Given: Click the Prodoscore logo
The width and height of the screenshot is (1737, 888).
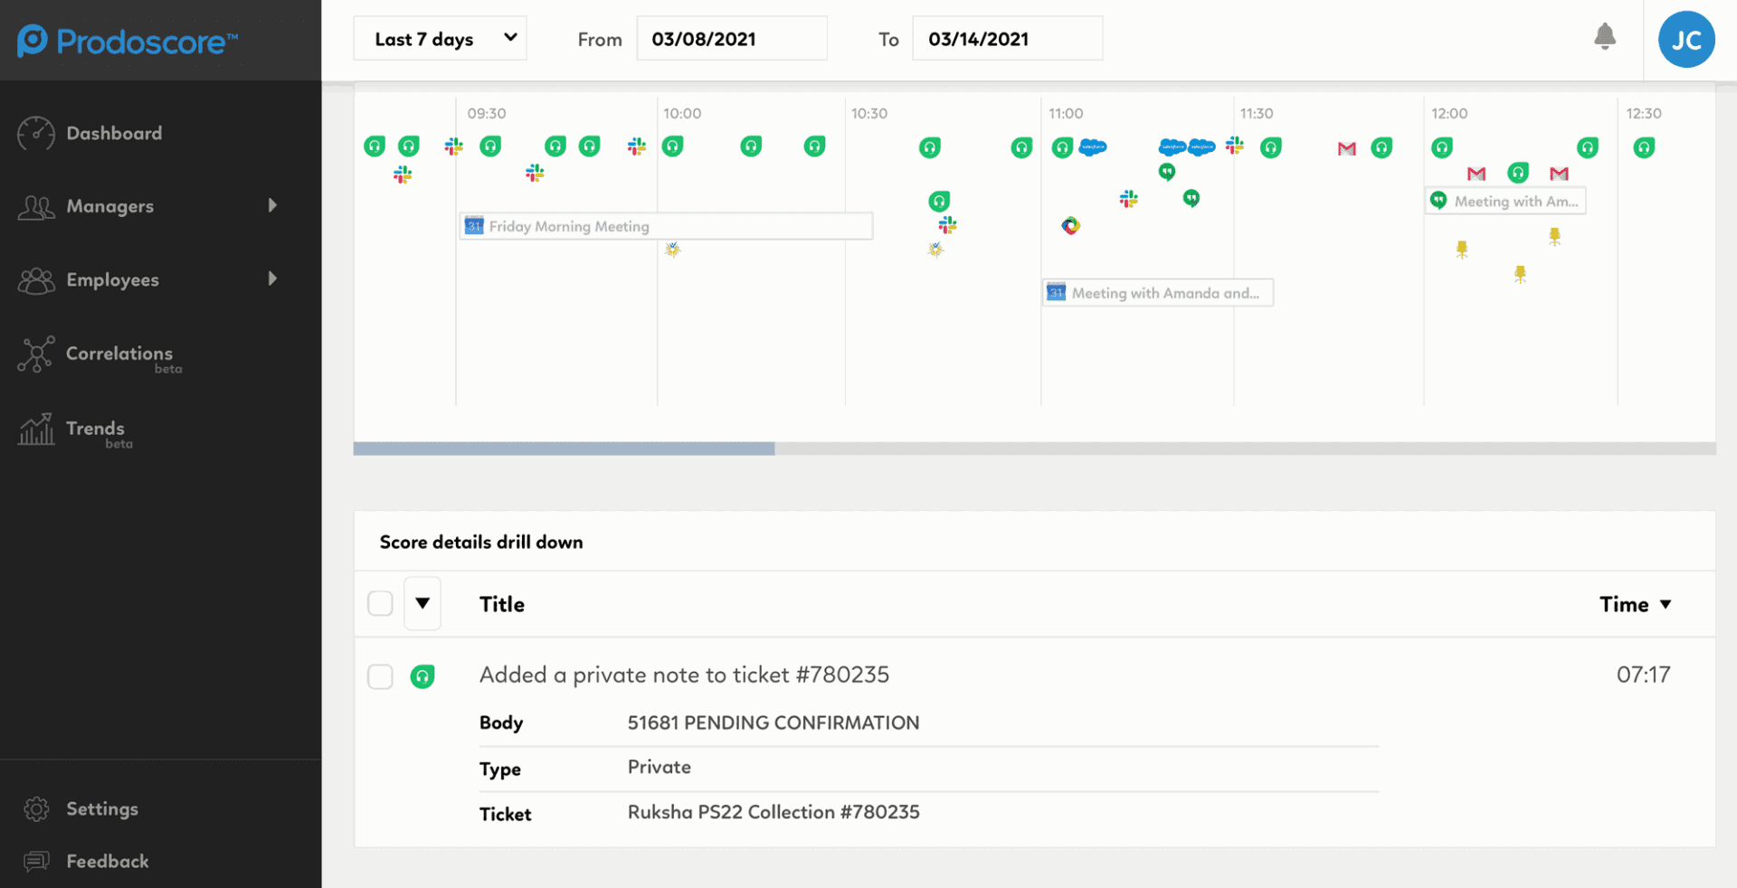Looking at the screenshot, I should [x=127, y=41].
